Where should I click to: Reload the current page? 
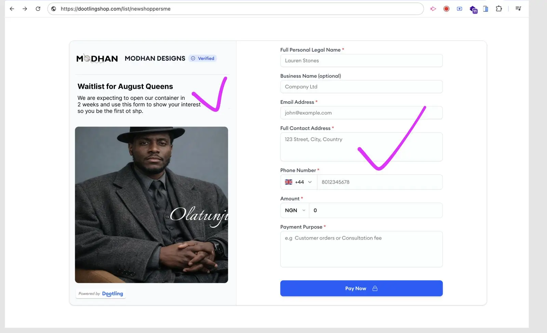click(x=38, y=9)
